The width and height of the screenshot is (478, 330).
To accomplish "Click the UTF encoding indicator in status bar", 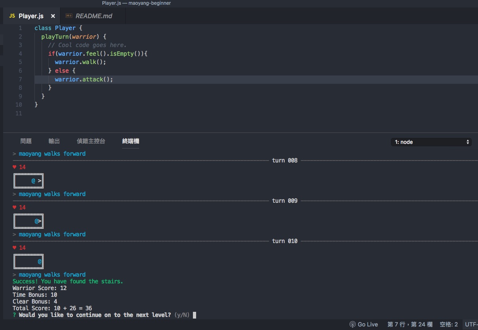I will (x=471, y=324).
